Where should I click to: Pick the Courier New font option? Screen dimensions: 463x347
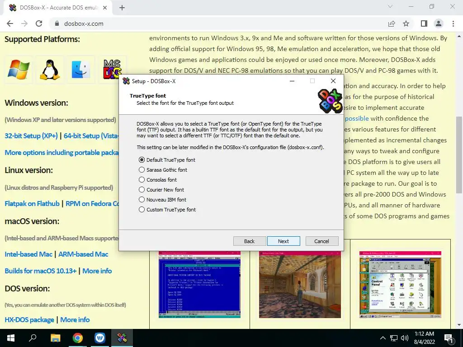(x=161, y=190)
